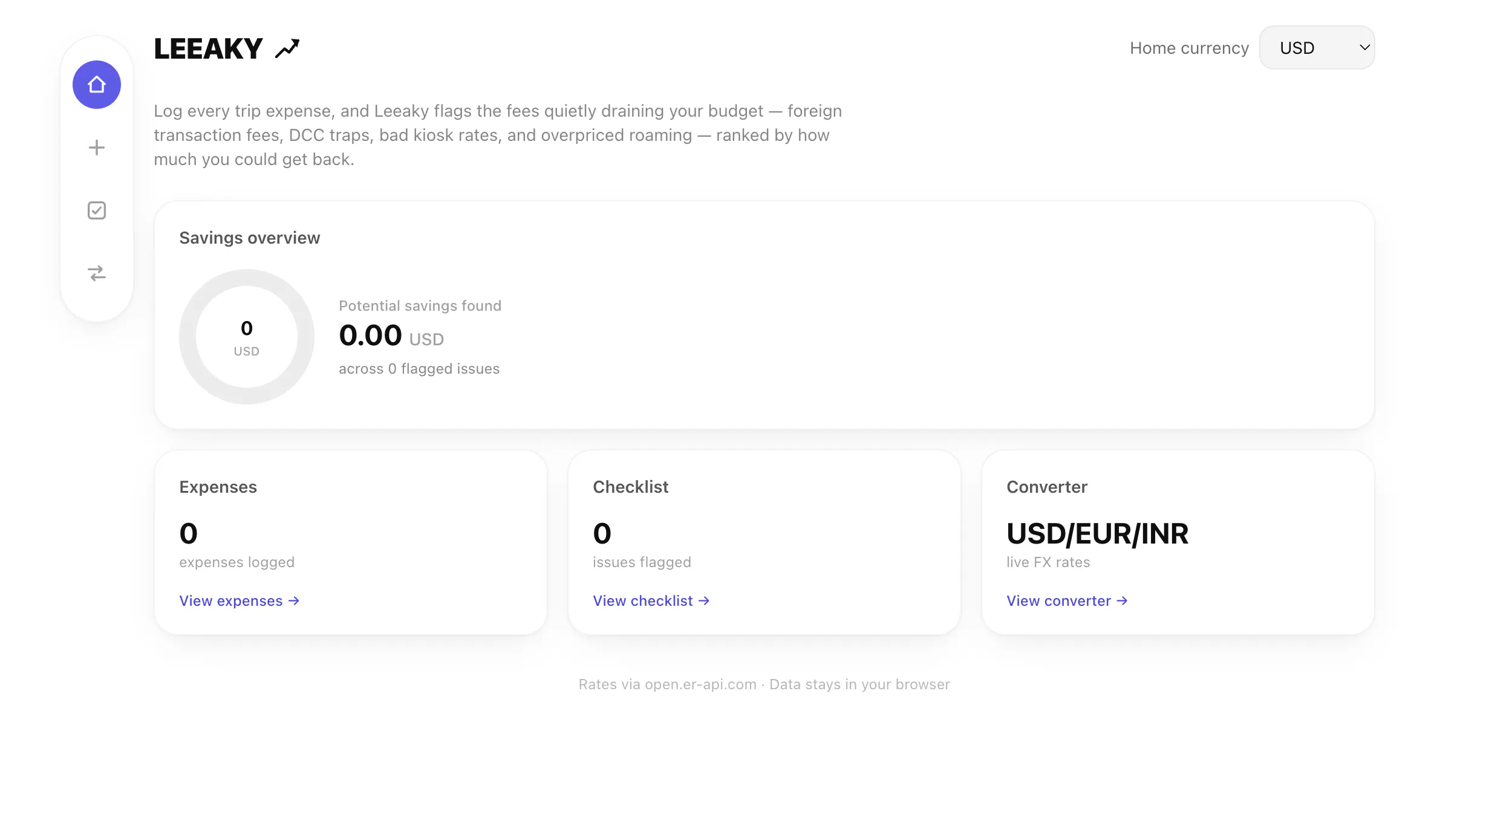Click the trending arrow logo icon

(x=287, y=48)
